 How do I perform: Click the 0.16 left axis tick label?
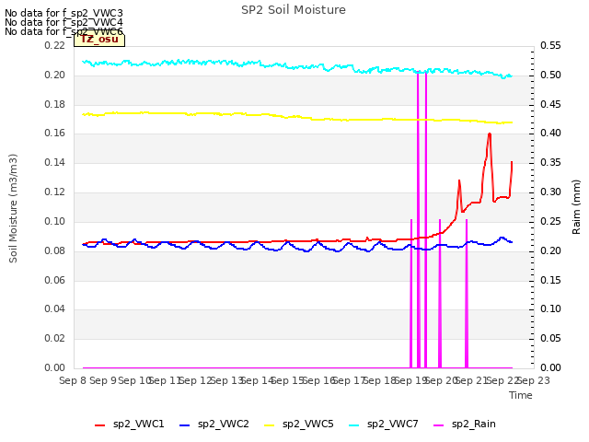pos(55,133)
